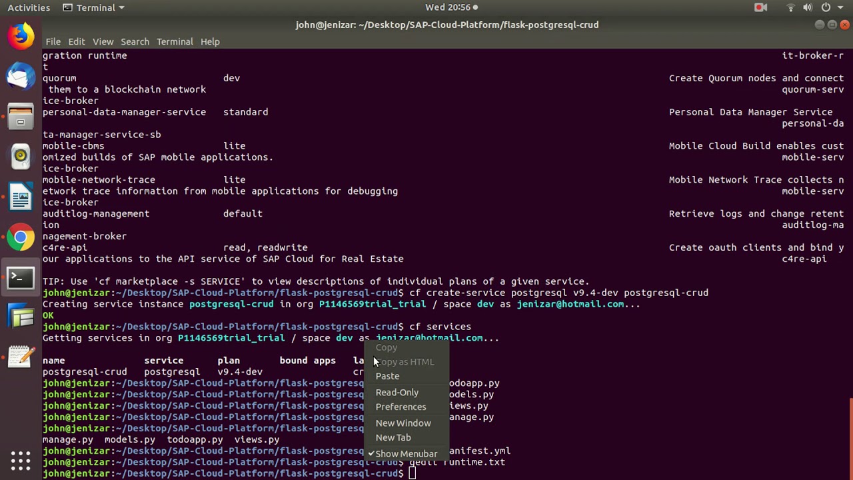Open Firefox from the dock
This screenshot has height=480, width=853.
(x=21, y=36)
